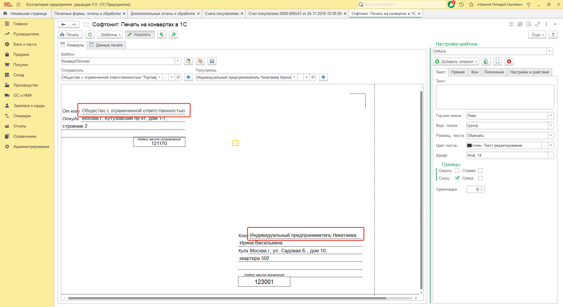Enable the Слева border checkbox
Screen dimensions: 563x307
(480, 178)
